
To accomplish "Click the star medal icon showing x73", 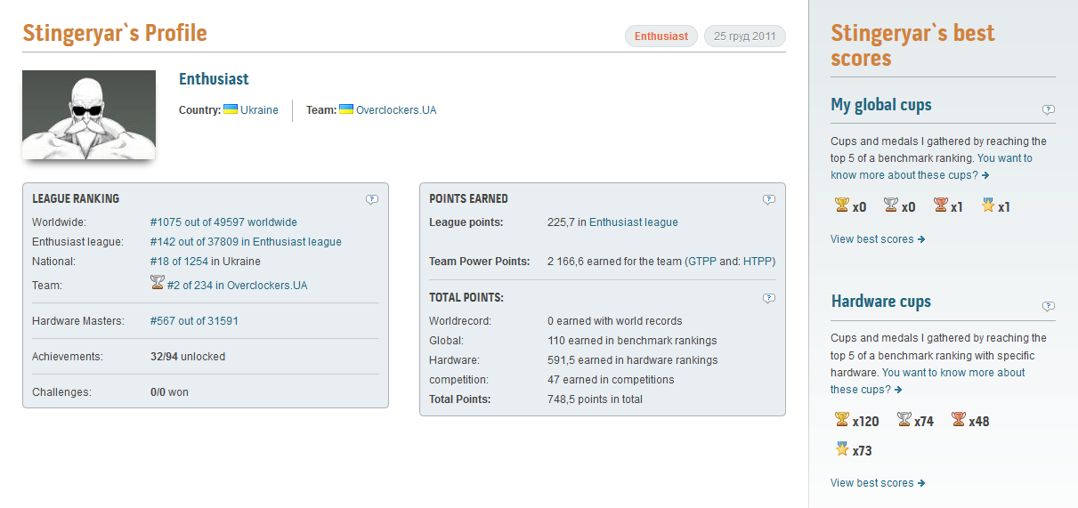I will pyautogui.click(x=841, y=449).
